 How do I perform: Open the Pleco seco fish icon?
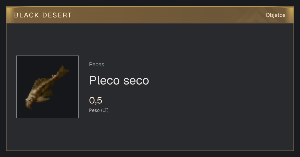pyautogui.click(x=47, y=87)
